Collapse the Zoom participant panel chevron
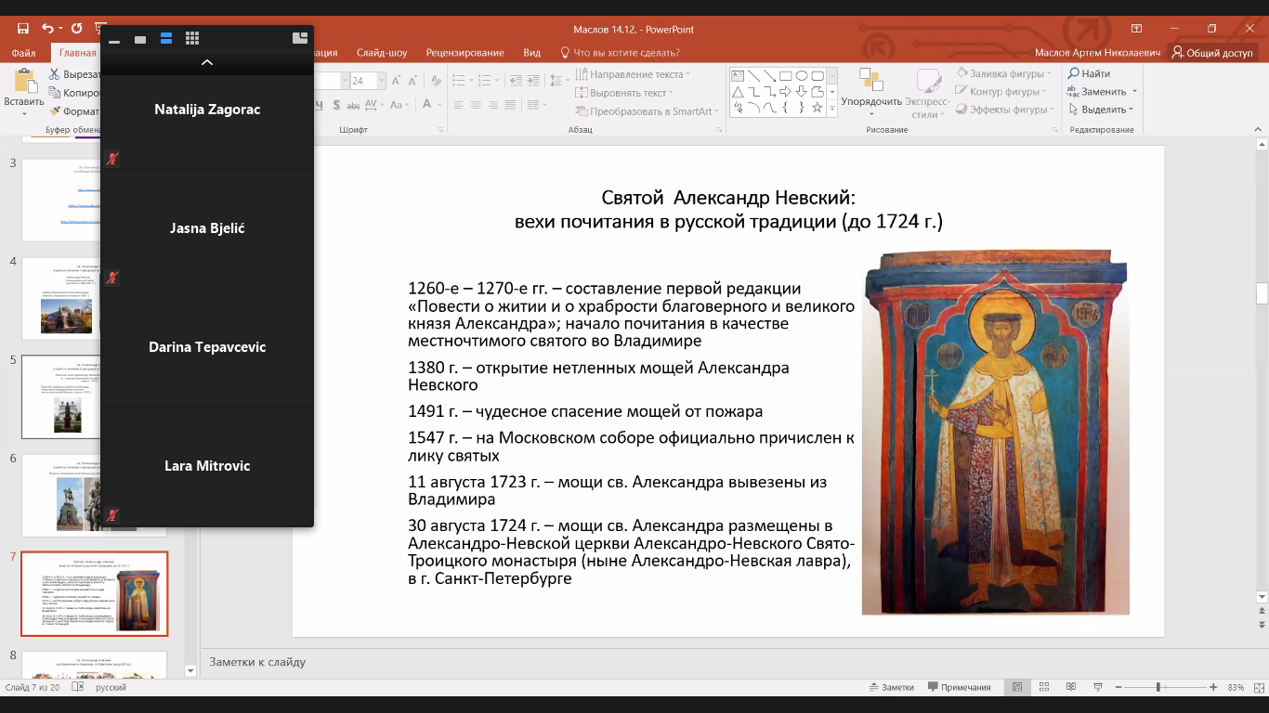 [207, 62]
